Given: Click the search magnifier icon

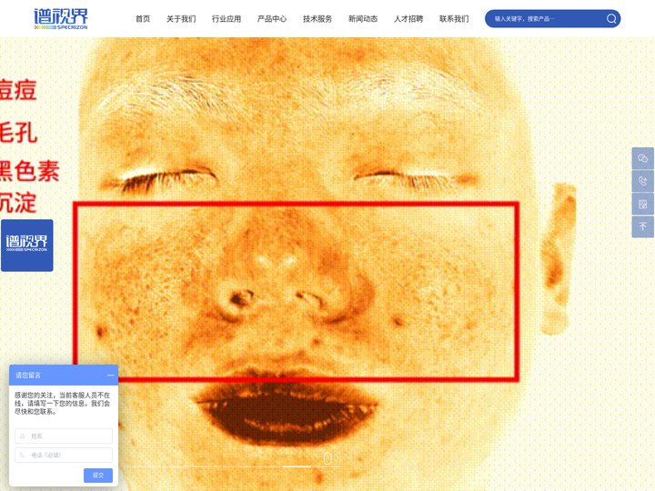Looking at the screenshot, I should point(611,19).
